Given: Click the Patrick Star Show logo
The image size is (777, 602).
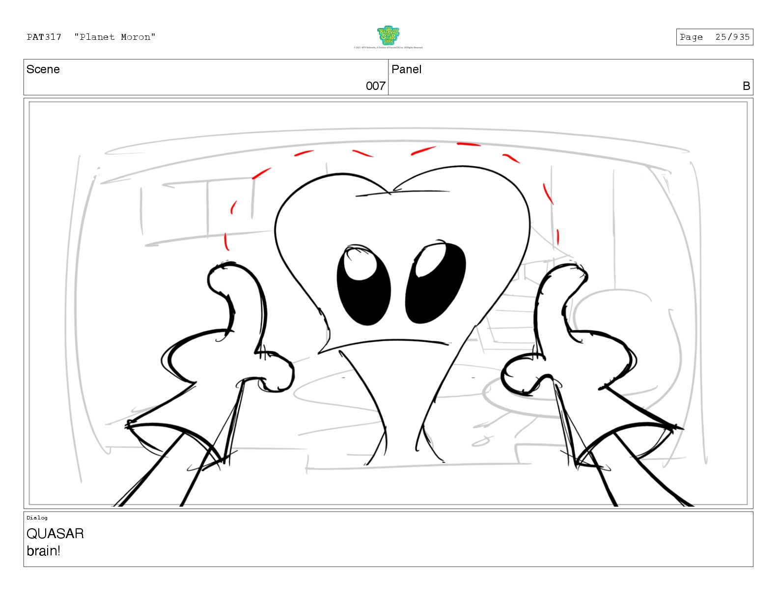Looking at the screenshot, I should (388, 35).
